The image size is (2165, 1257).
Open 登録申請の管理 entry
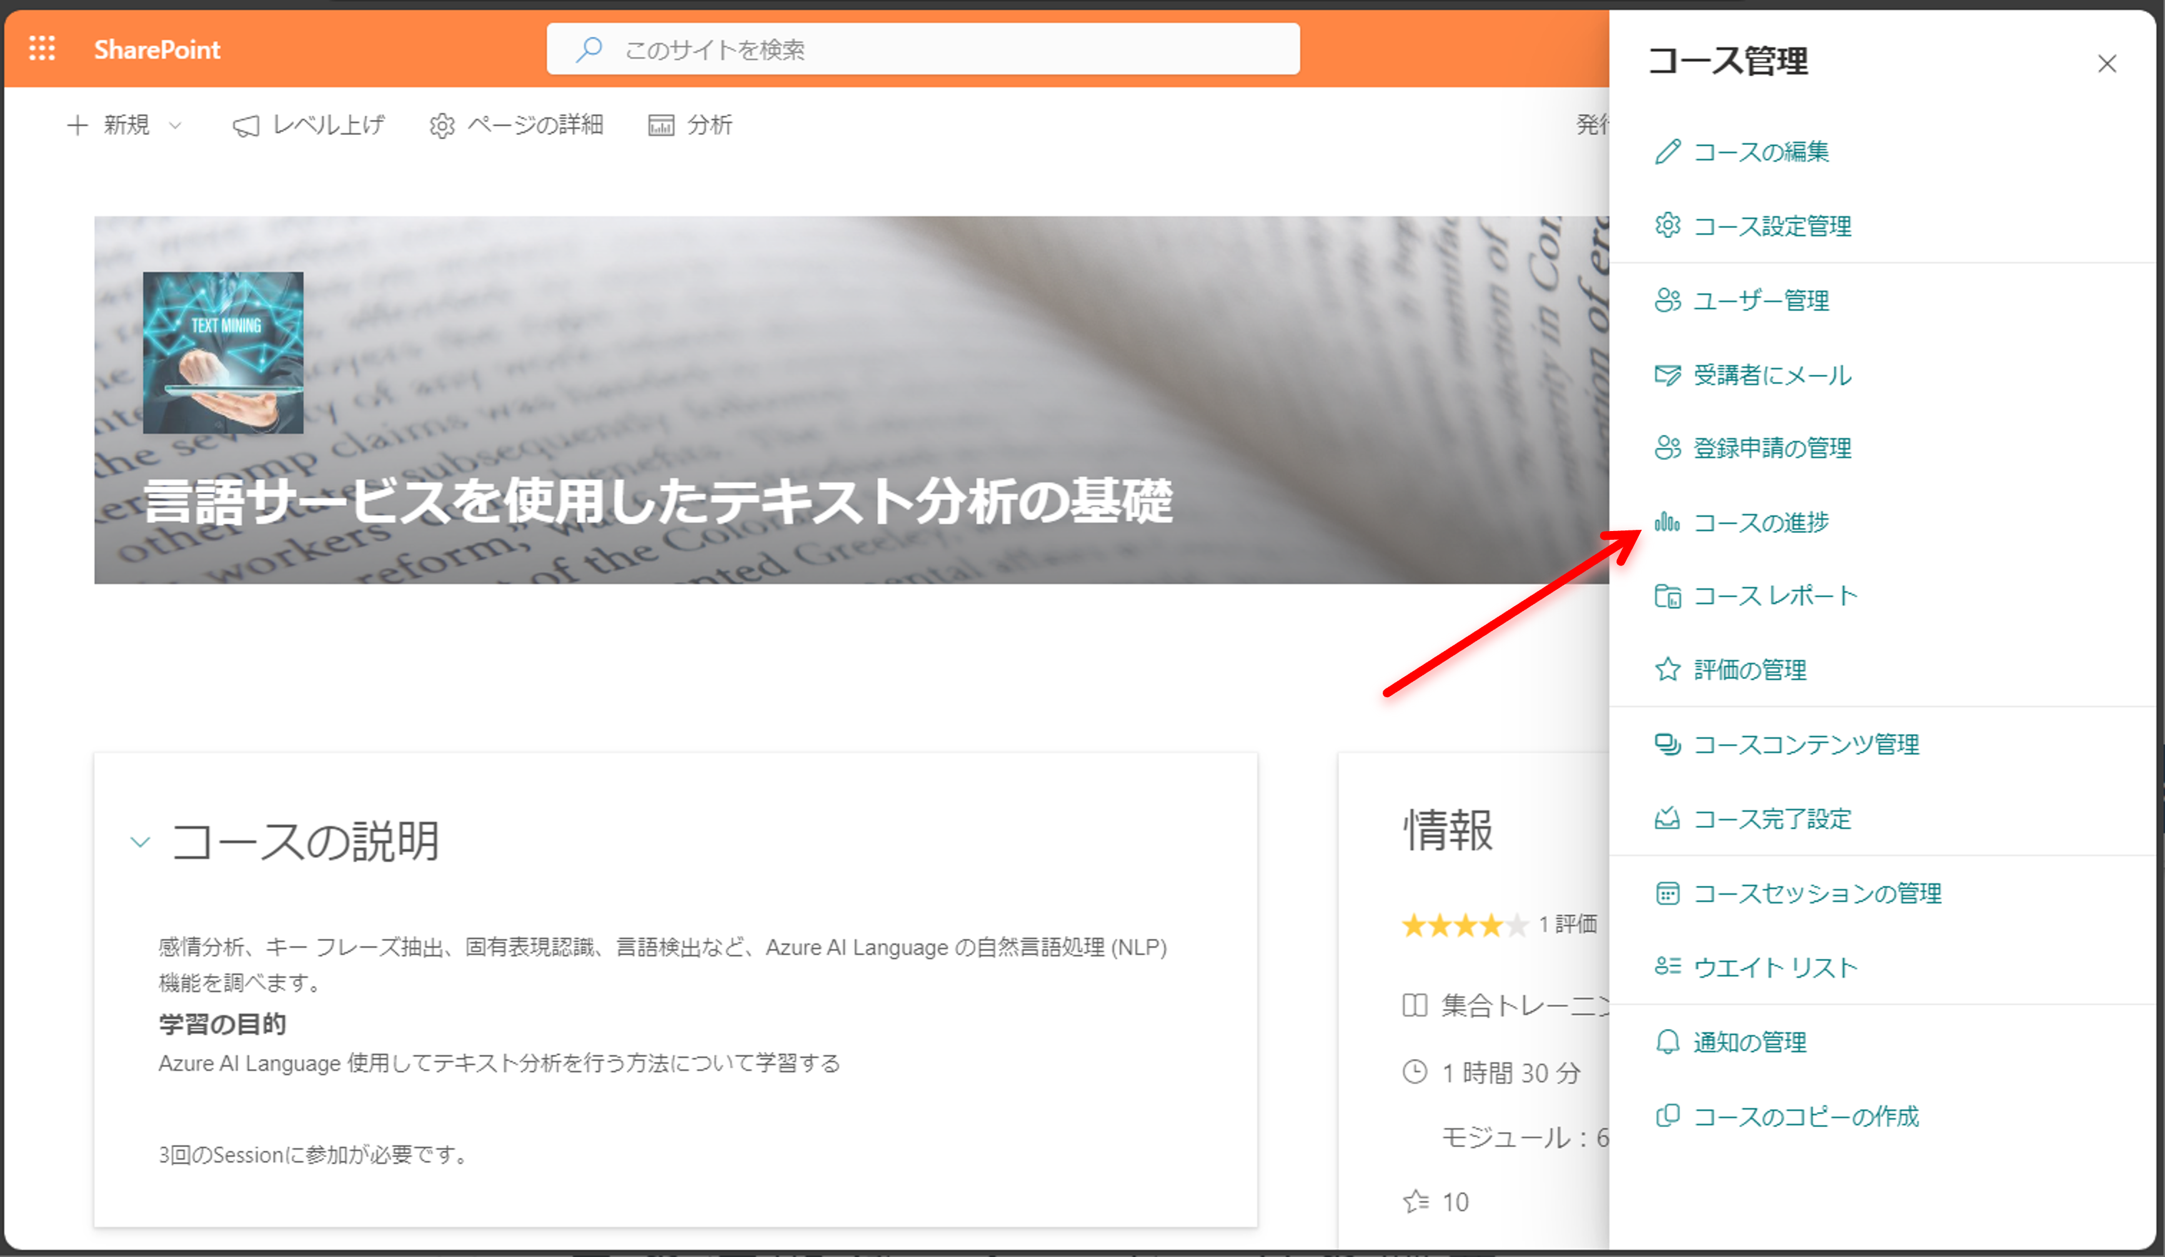pyautogui.click(x=1771, y=448)
